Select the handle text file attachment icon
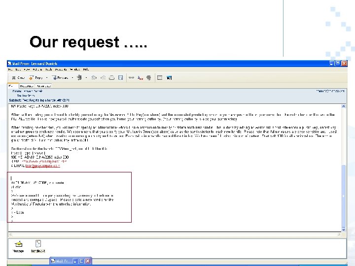The height and width of the screenshot is (266, 355). pyautogui.click(x=38, y=246)
